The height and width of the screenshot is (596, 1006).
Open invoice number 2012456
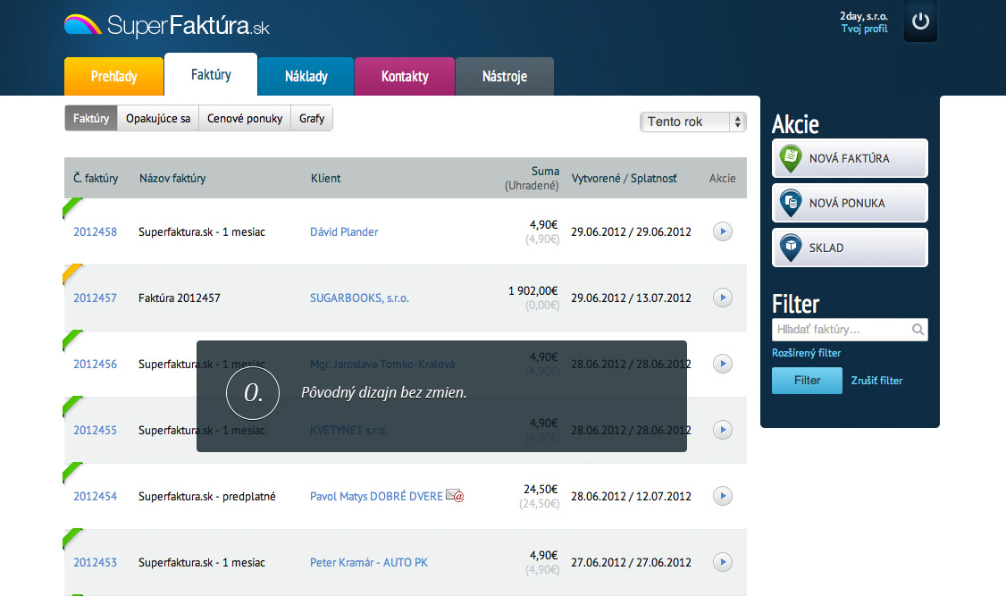[95, 365]
